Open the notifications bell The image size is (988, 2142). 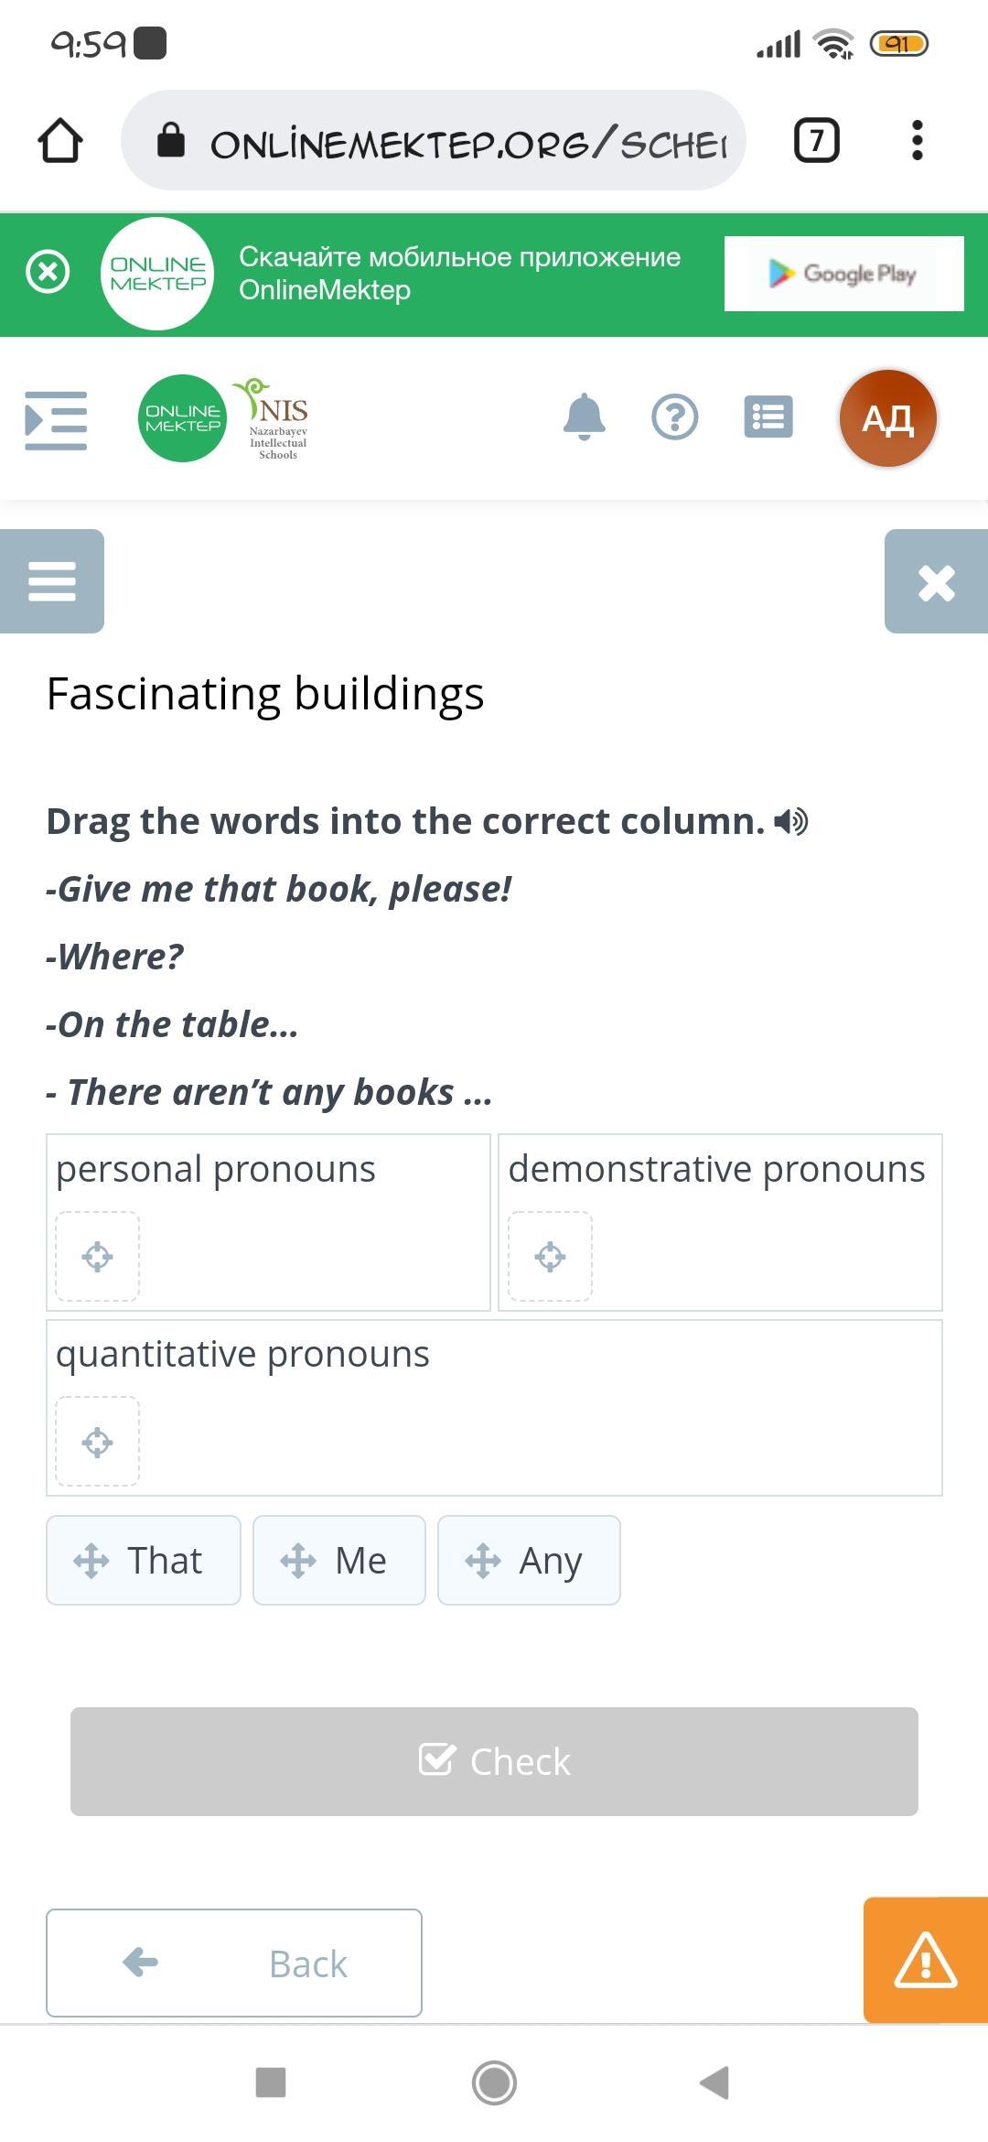pos(585,417)
